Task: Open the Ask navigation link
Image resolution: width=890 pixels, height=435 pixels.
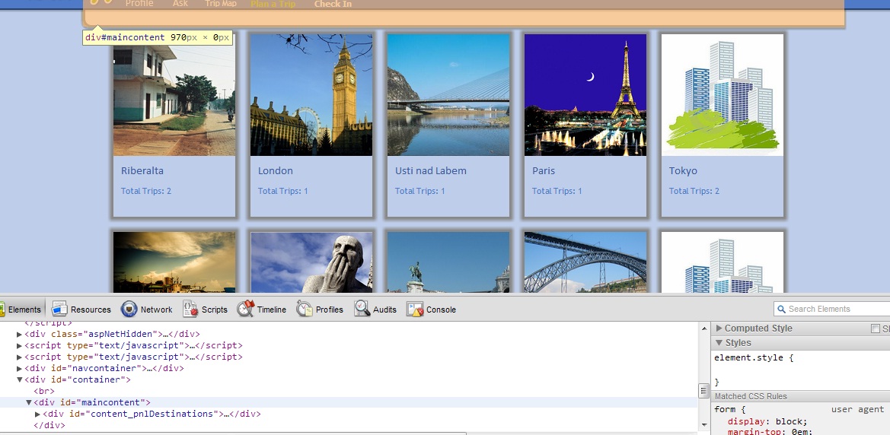Action: [x=180, y=3]
